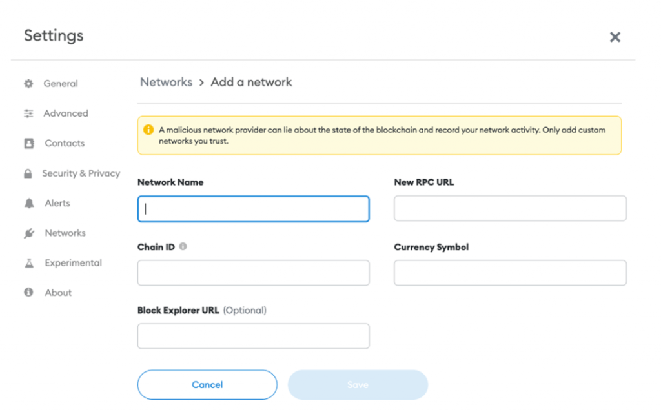The image size is (661, 410).
Task: Close the Settings panel with X
Action: [615, 37]
